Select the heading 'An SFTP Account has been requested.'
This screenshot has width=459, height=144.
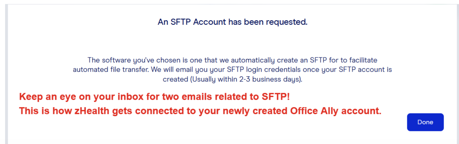point(232,22)
